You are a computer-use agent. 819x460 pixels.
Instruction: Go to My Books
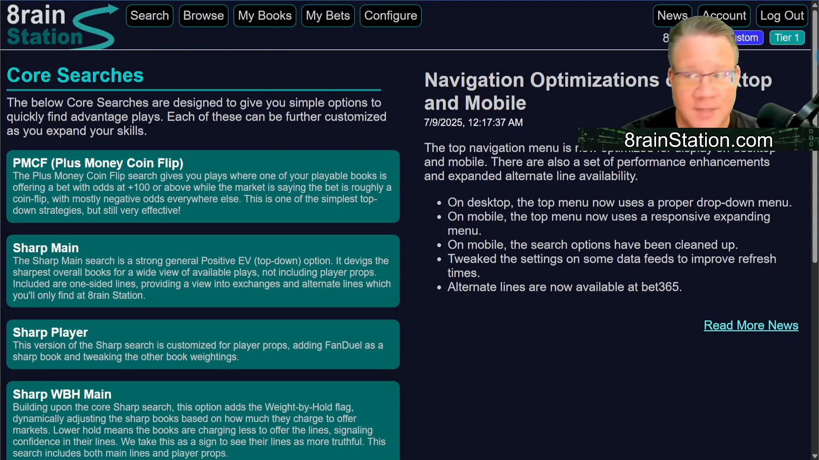click(264, 16)
